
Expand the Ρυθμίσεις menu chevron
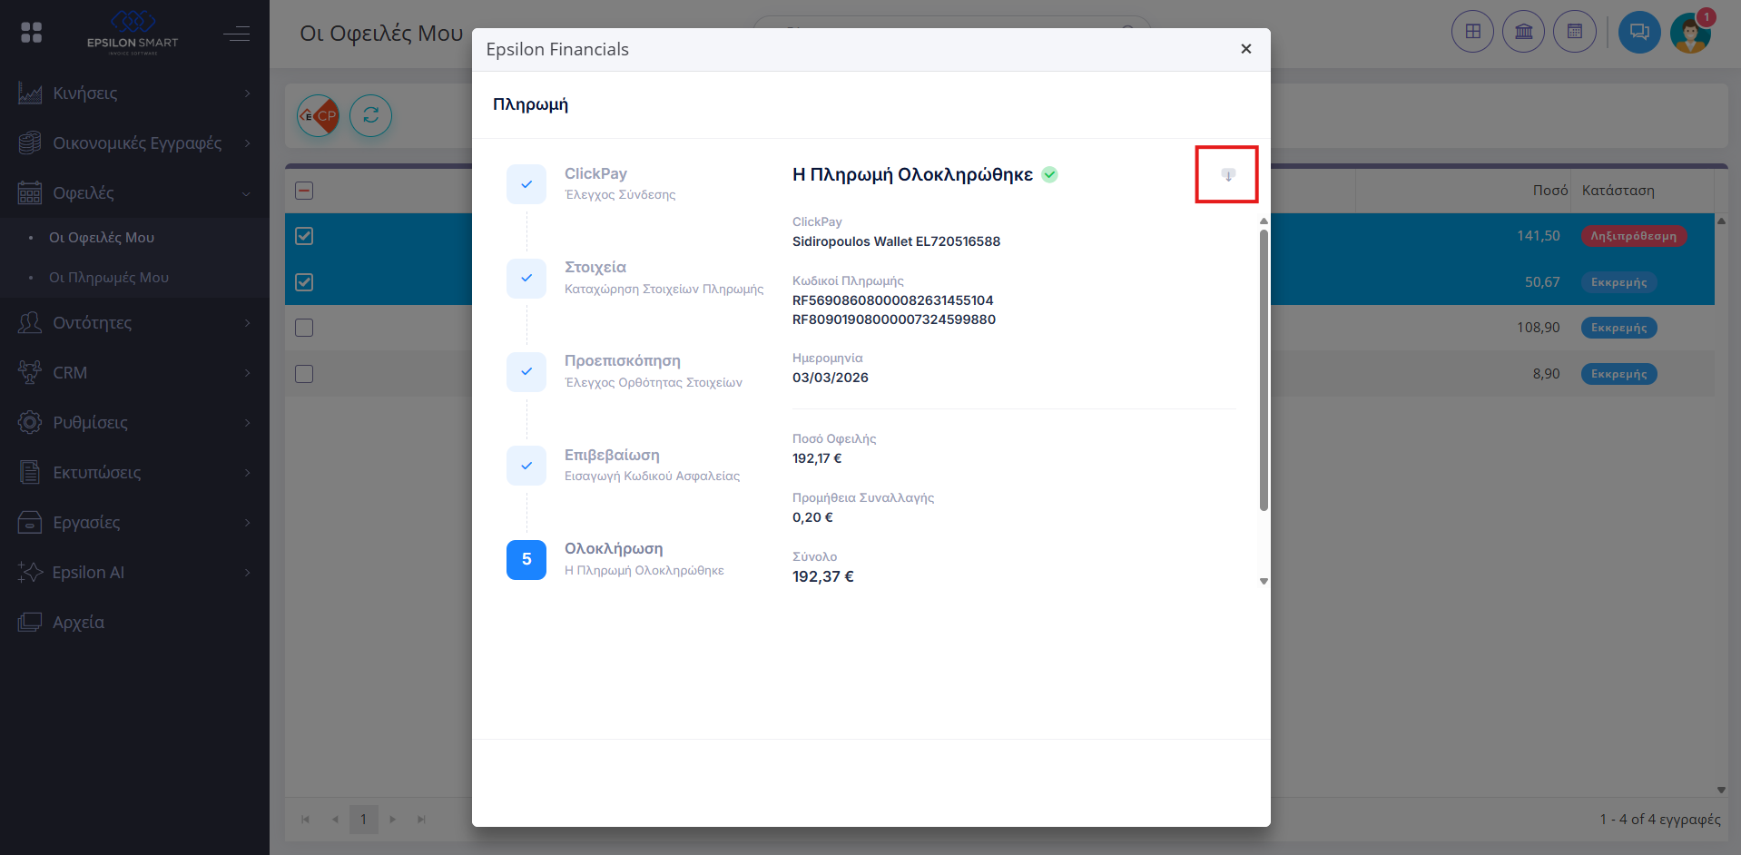click(247, 422)
